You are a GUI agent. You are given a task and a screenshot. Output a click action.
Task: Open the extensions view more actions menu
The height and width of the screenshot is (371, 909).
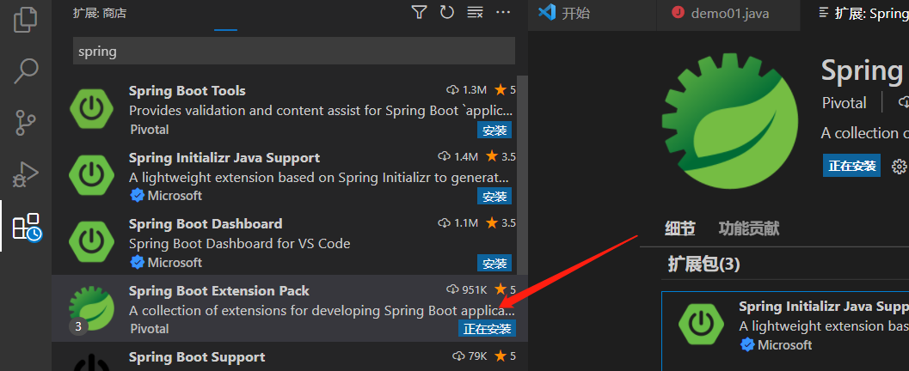click(503, 12)
